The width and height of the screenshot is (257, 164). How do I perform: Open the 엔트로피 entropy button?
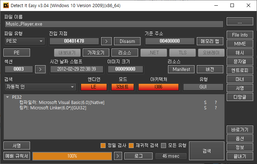pyautogui.click(x=240, y=70)
